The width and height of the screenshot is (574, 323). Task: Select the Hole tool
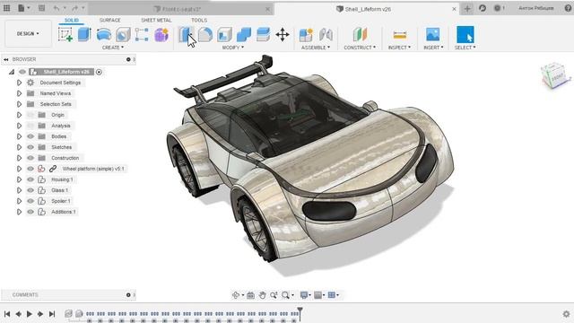click(123, 35)
